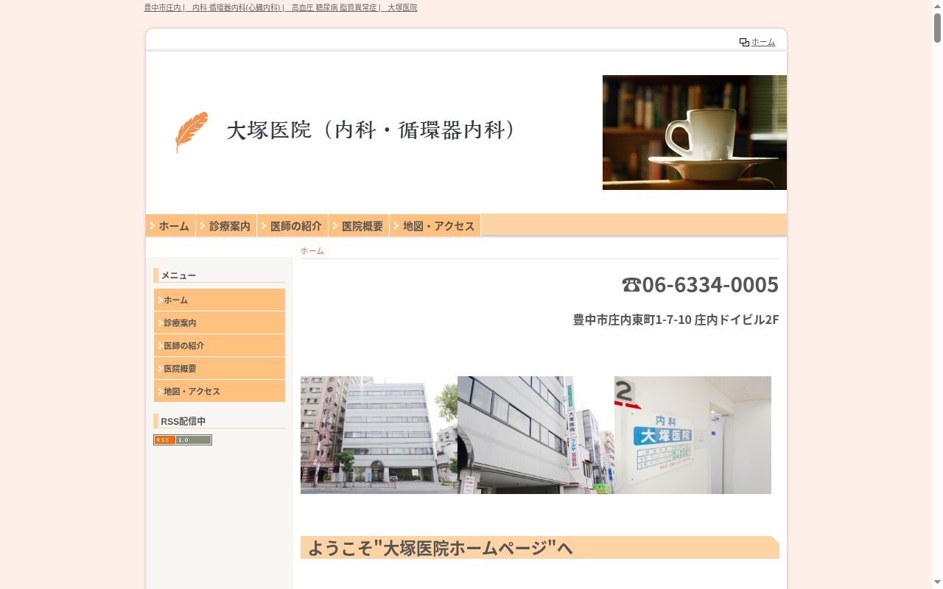
Task: Click the page vertical scrollbar thumb
Action: coord(937,28)
